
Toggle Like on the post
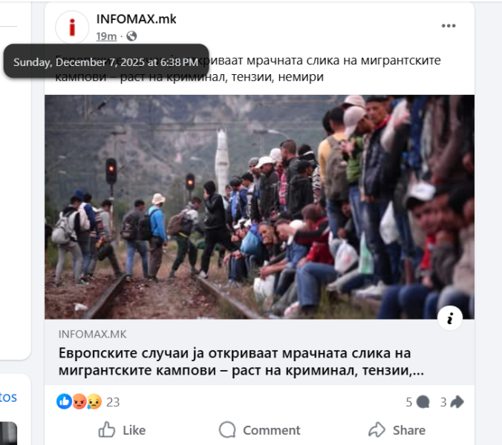122,430
